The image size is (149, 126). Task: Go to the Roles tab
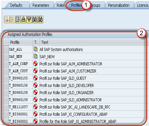pyautogui.click(x=60, y=5)
